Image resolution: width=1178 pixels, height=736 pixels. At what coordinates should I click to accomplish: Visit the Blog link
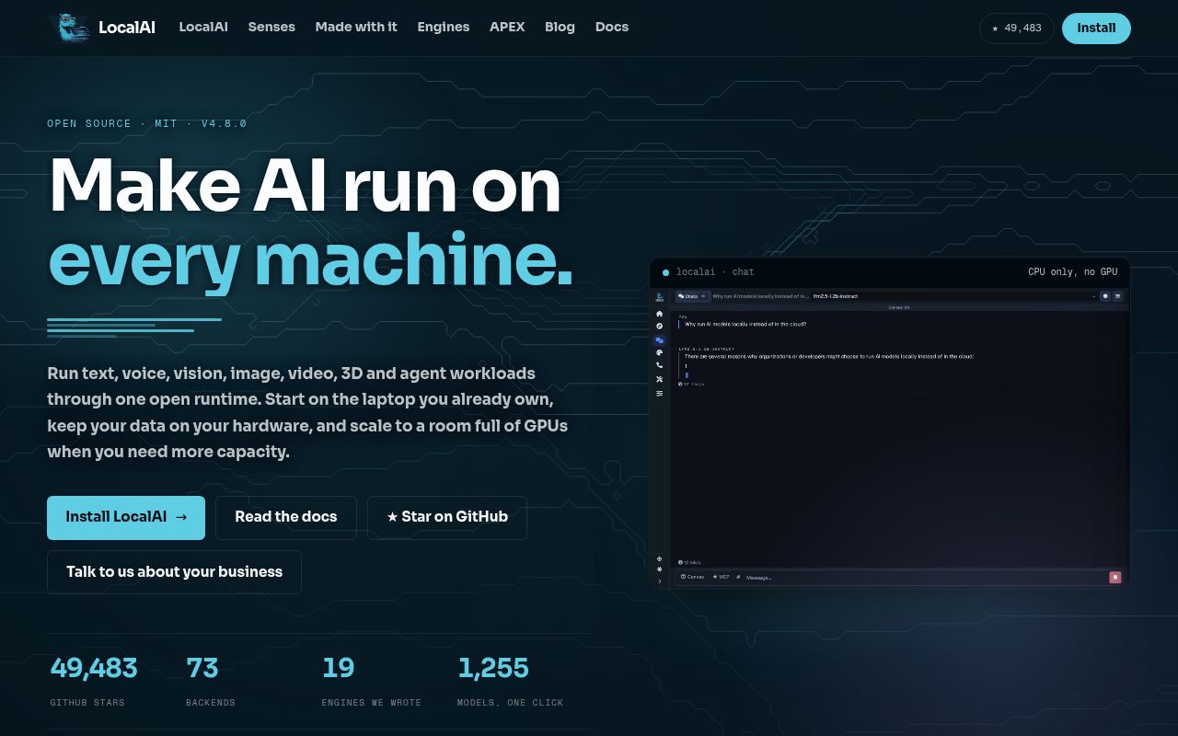[x=560, y=28]
